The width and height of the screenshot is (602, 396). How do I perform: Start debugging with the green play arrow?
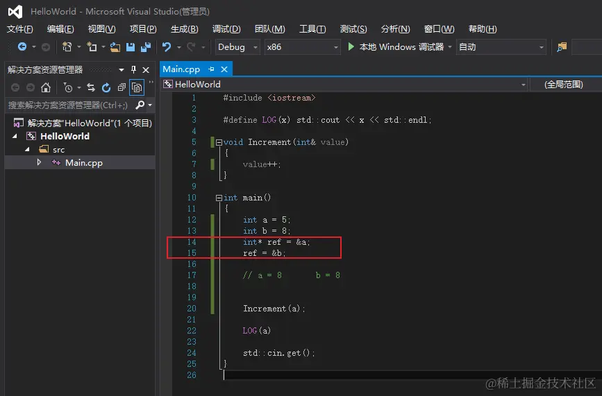pos(351,46)
